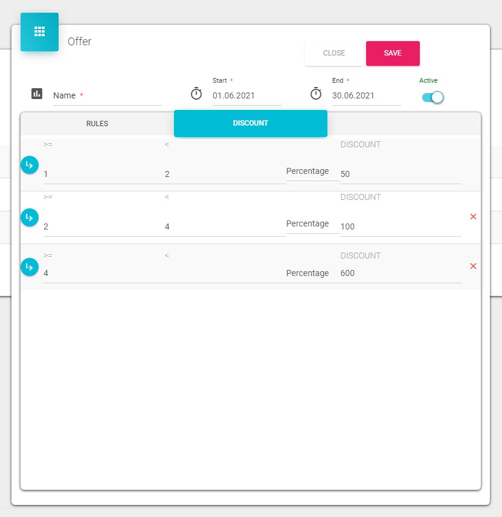Viewport: 502px width, 517px height.
Task: Click the discount value field showing 50
Action: coord(400,174)
